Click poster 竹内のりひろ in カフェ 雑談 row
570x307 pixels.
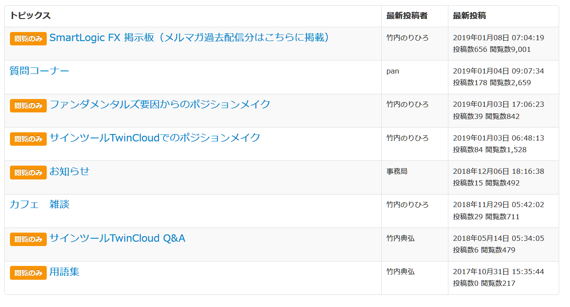point(407,205)
